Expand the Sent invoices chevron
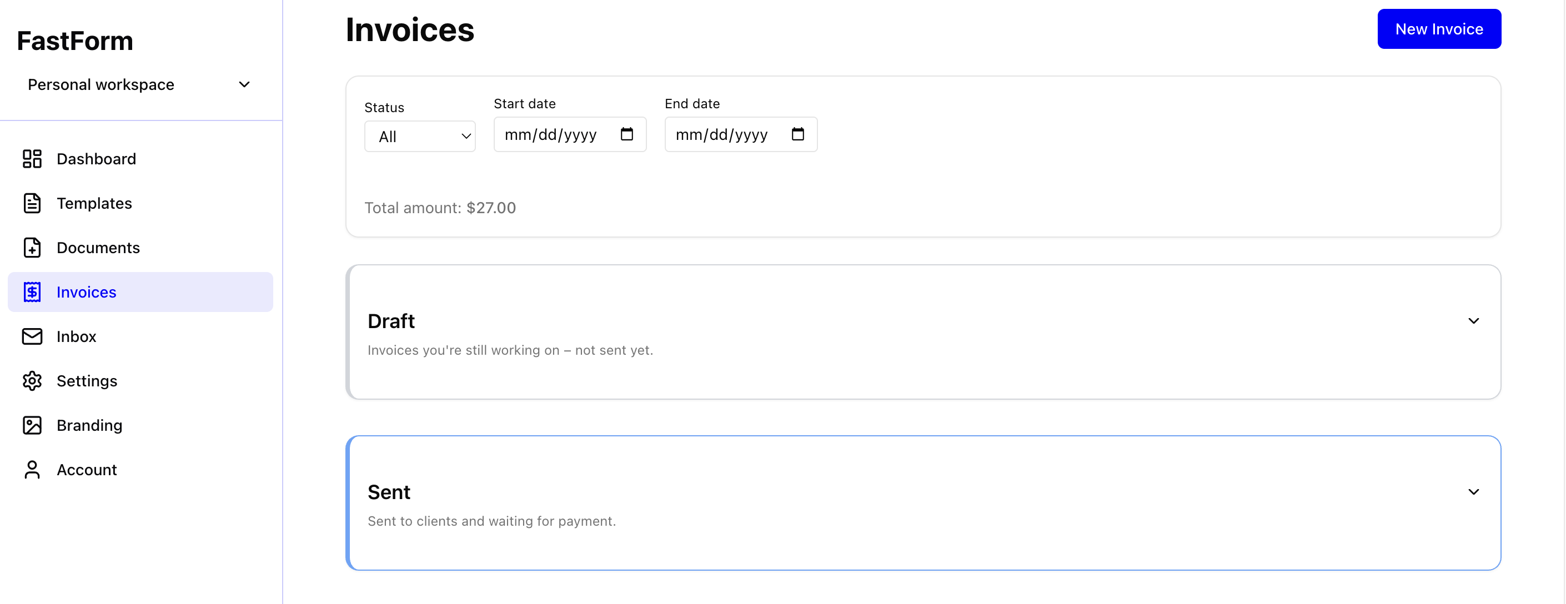The image size is (1566, 604). pos(1473,492)
